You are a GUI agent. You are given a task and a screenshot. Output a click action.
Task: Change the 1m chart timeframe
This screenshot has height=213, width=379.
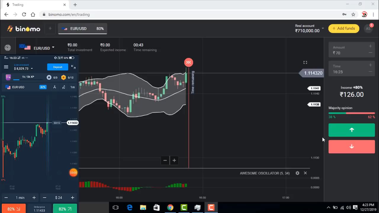pos(73,87)
